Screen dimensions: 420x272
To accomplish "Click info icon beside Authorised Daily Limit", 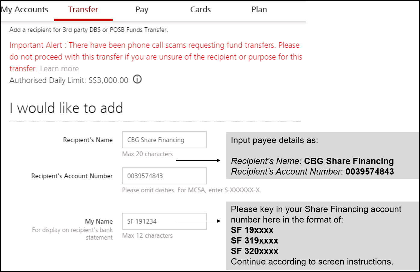I will click(x=137, y=79).
